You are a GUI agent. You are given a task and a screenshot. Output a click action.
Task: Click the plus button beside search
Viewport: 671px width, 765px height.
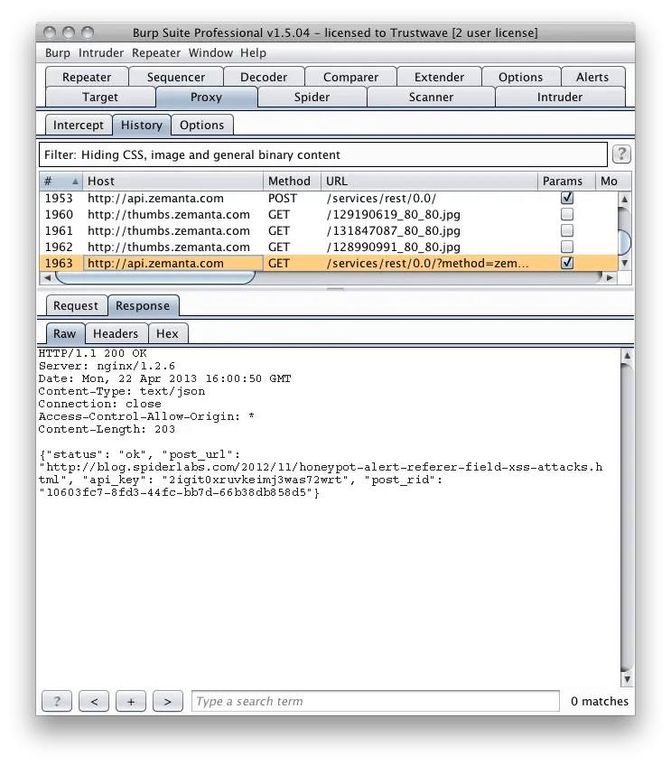click(131, 701)
